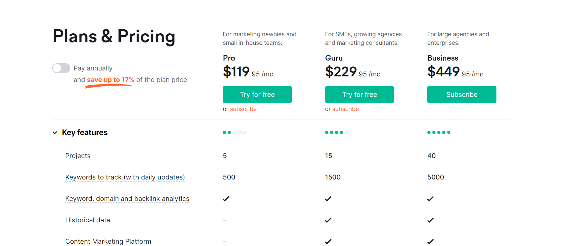This screenshot has width=570, height=246.
Task: Click the Pro plan Try for free button
Action: coord(257,95)
